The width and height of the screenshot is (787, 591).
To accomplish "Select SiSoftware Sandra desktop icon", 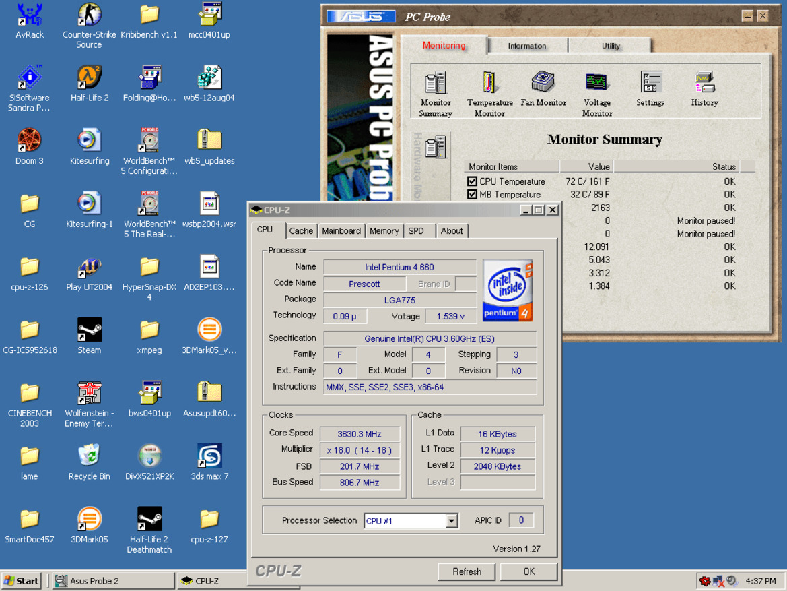I will click(x=30, y=88).
